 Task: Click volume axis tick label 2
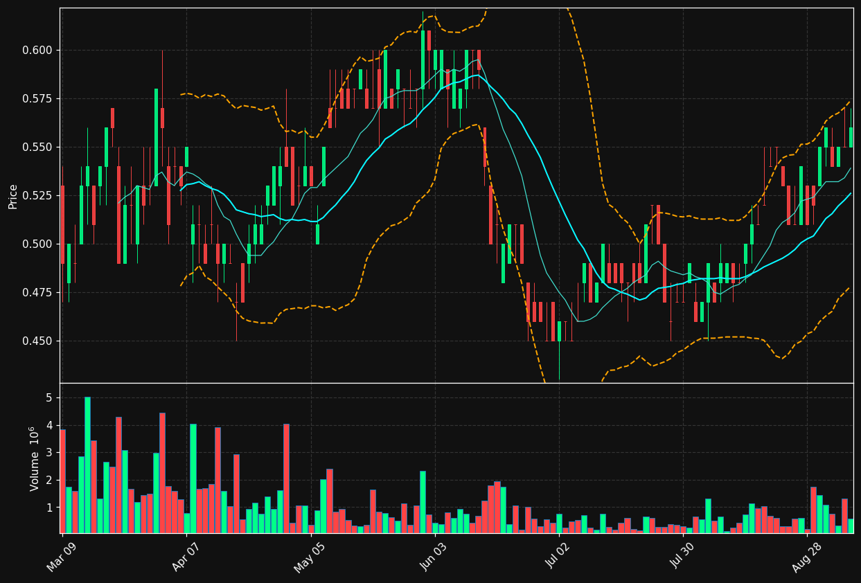pyautogui.click(x=49, y=480)
